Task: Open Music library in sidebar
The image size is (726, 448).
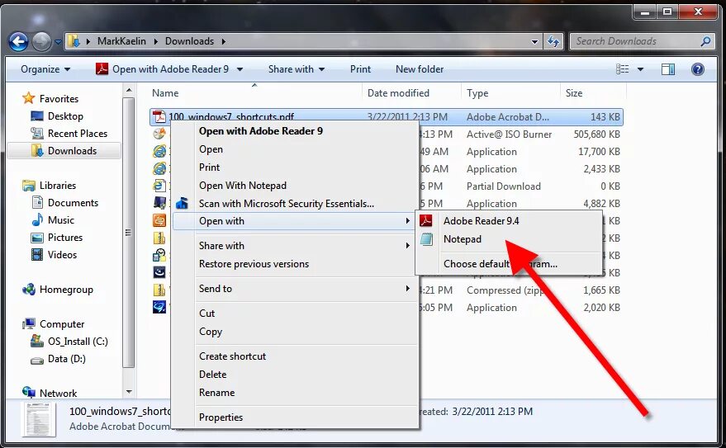Action: [x=60, y=220]
